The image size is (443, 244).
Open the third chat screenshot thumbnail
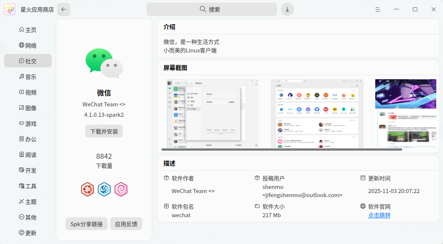pos(406,113)
